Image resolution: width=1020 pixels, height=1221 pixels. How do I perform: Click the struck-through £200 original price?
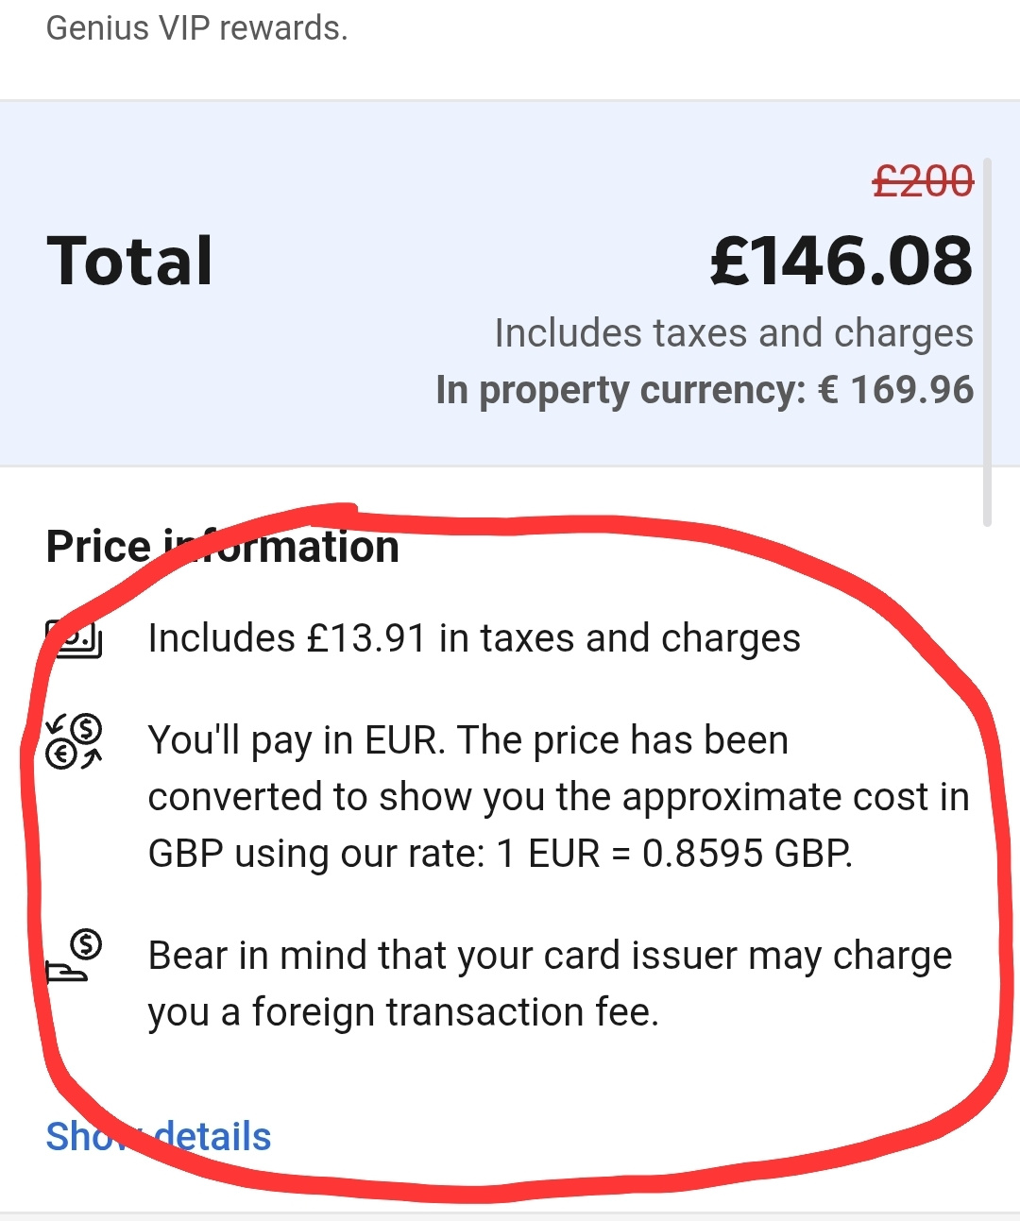923,180
